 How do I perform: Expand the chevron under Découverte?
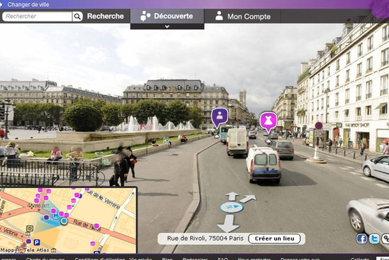tap(167, 26)
